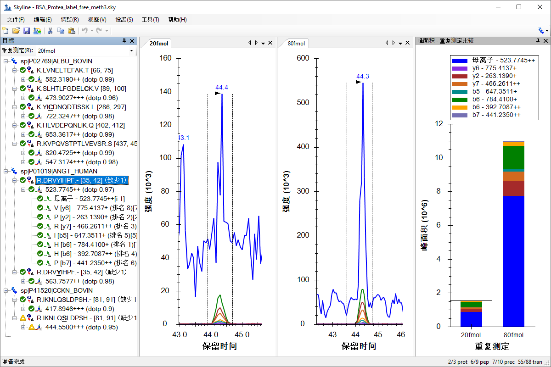
Task: Click the 80fmol stacked bar in peak area chart
Action: (514, 234)
